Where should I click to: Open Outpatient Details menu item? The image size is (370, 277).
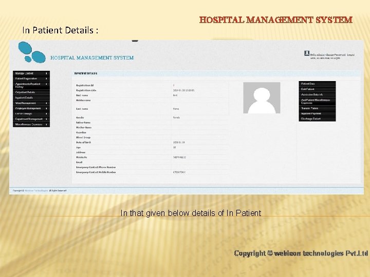(31, 92)
